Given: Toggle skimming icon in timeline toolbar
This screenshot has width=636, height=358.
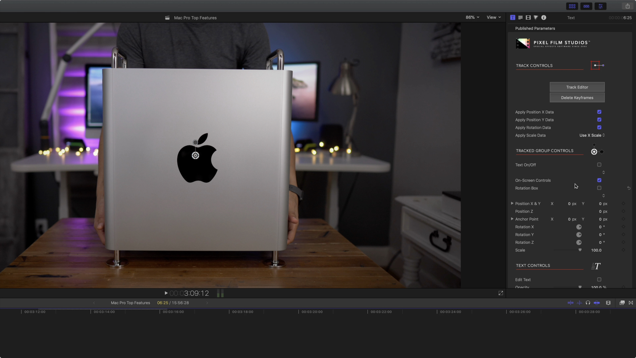Looking at the screenshot, I should point(570,303).
